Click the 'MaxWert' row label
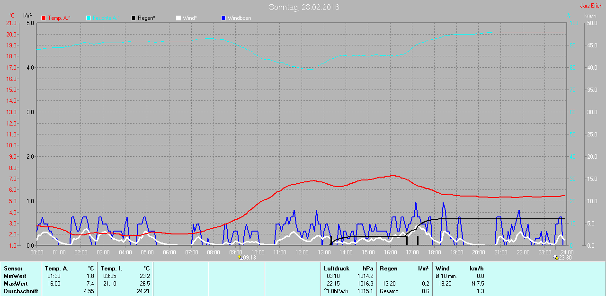 [x=15, y=284]
